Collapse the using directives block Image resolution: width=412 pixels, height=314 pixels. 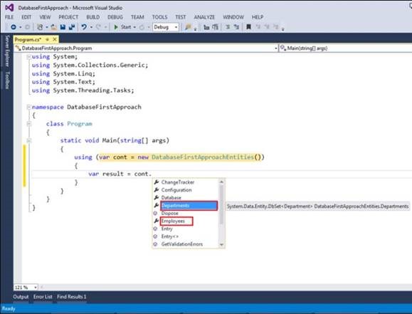click(29, 57)
